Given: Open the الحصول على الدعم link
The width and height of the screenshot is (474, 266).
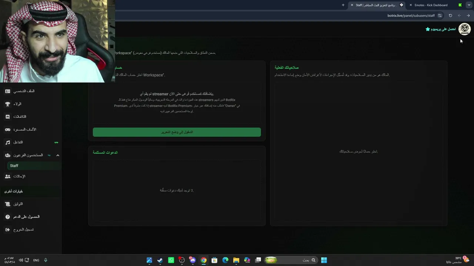Looking at the screenshot, I should (26, 217).
